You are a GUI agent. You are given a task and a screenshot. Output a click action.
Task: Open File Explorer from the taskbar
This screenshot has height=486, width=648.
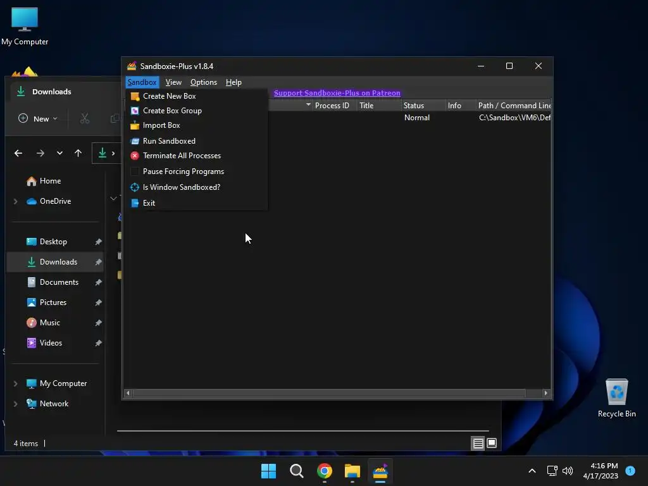click(x=352, y=471)
